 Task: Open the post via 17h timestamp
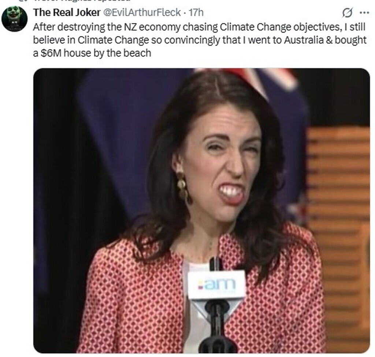[x=196, y=12]
